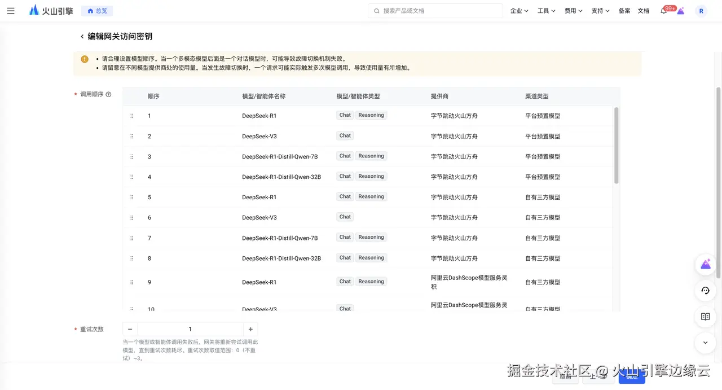
Task: Grab the drag handle for row 2
Action: 132,136
